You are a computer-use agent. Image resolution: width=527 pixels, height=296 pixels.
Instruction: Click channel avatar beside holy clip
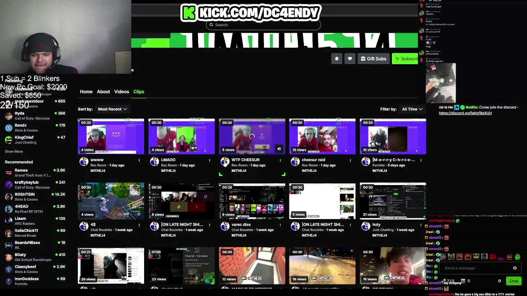pos(366,226)
